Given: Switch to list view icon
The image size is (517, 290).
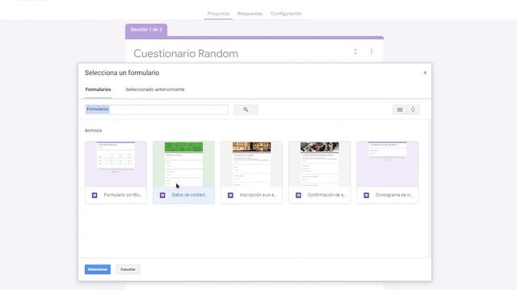Looking at the screenshot, I should 400,110.
